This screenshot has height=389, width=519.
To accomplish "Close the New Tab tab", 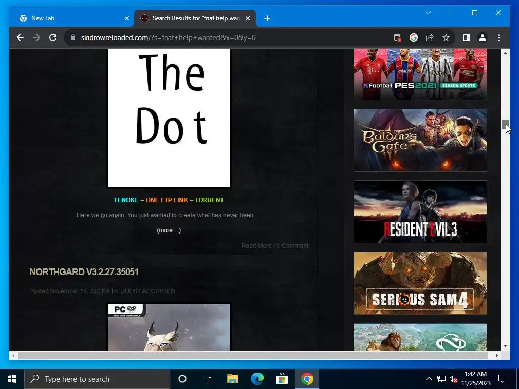I will tap(126, 18).
